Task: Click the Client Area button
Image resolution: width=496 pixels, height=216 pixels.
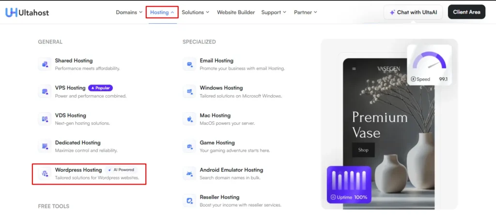Action: tap(466, 12)
